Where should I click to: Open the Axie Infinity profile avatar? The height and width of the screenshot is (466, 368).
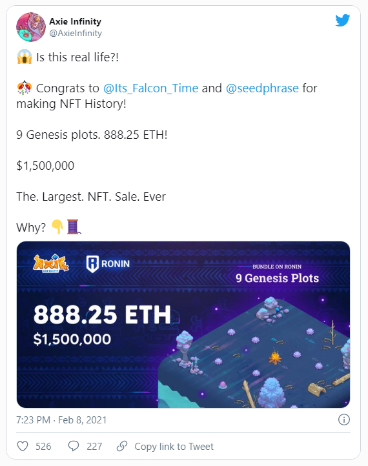coord(31,27)
